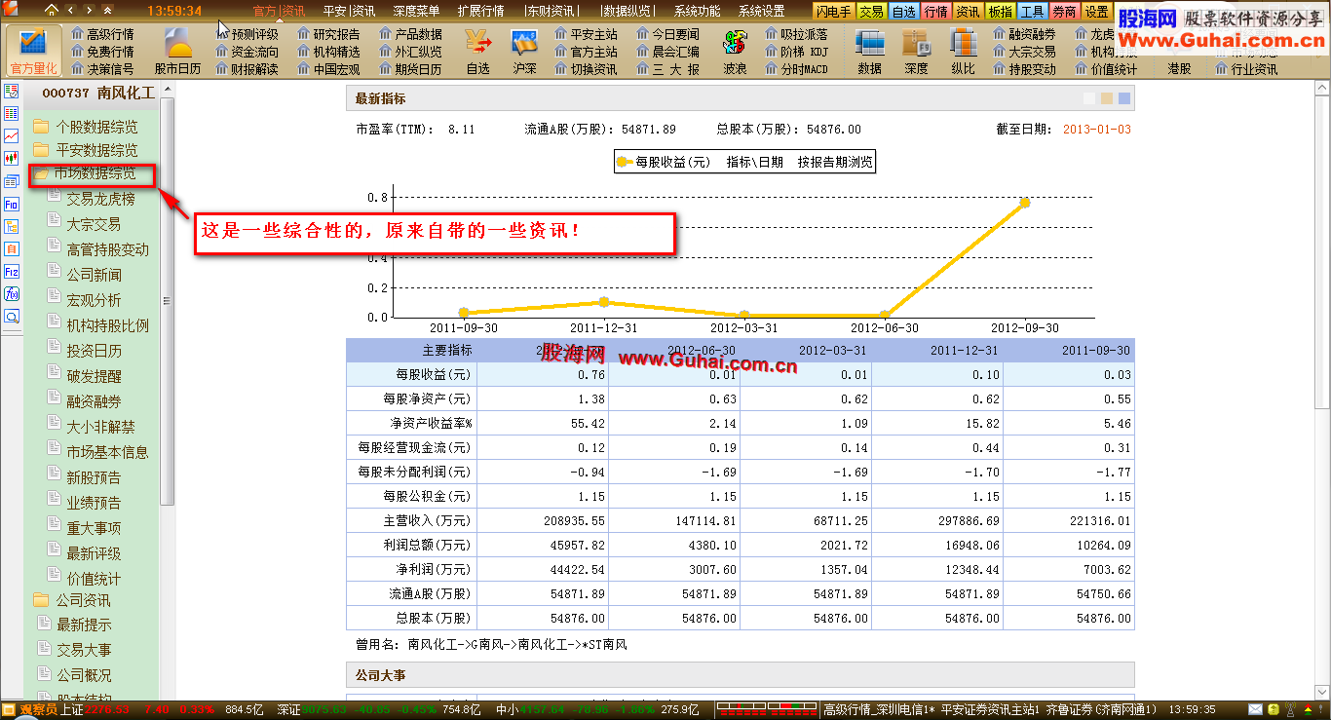Collapse the 公司资讯 folder
1331x720 pixels.
(x=72, y=600)
